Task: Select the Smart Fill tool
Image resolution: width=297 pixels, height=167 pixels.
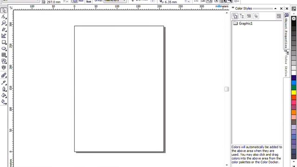Action: pos(4,36)
